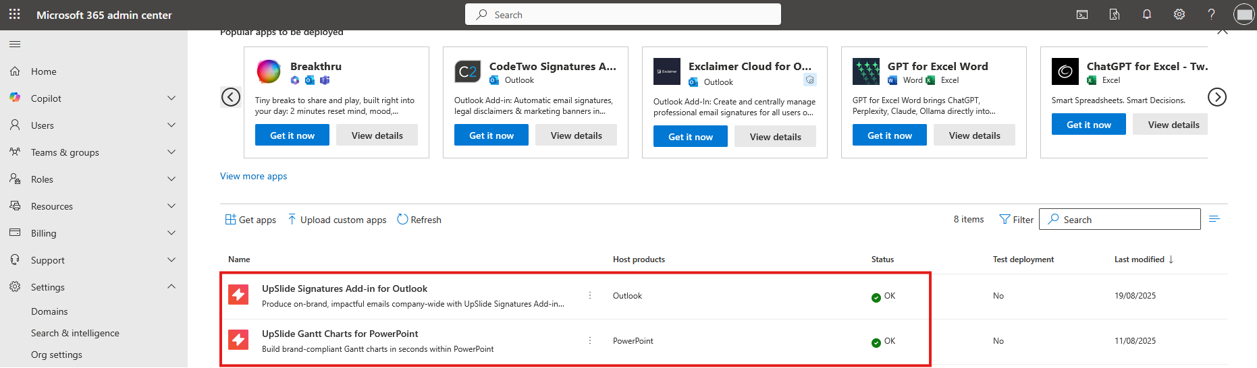
Task: Expand the Support nav section
Action: tap(171, 259)
